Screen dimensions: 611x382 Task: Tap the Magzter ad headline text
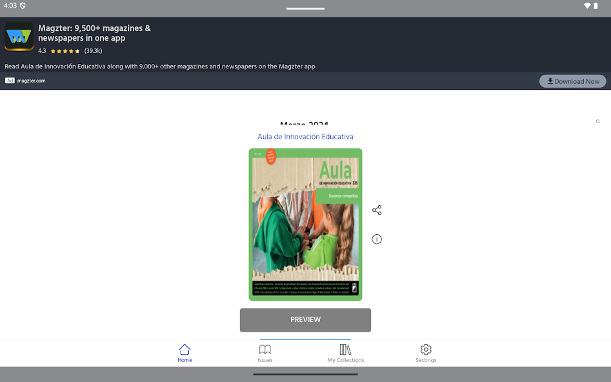coord(94,33)
